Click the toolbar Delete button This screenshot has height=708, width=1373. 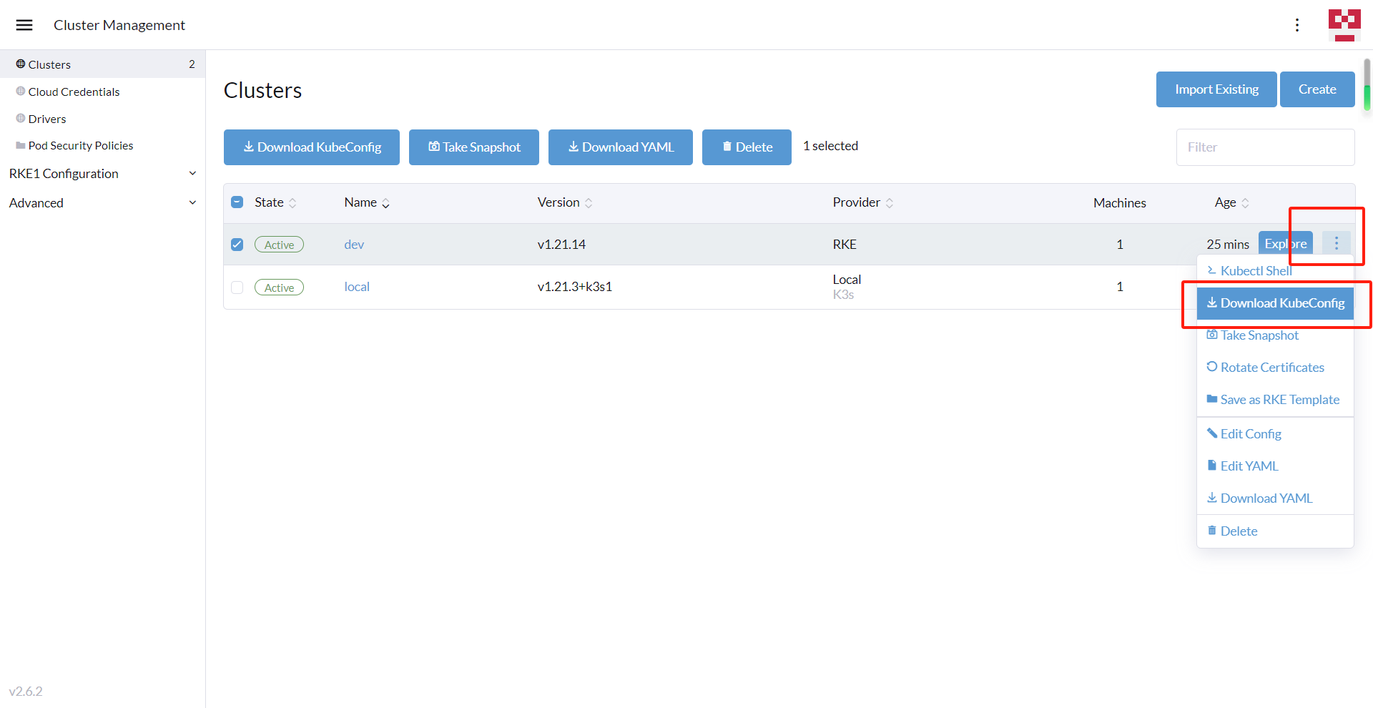[747, 147]
